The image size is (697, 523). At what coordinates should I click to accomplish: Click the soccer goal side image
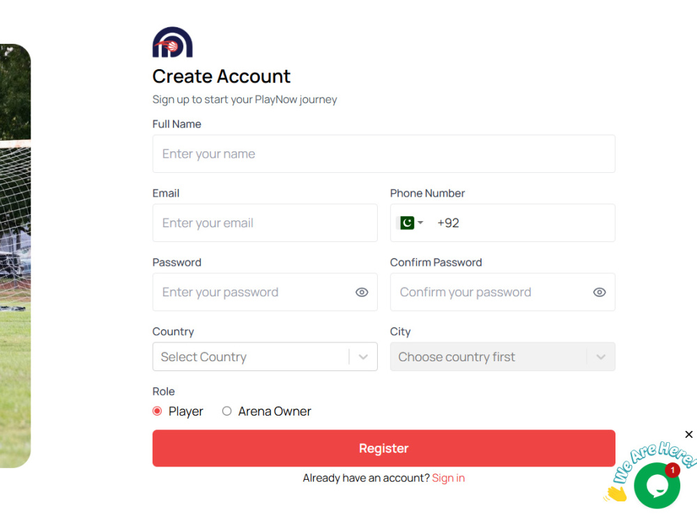click(15, 256)
